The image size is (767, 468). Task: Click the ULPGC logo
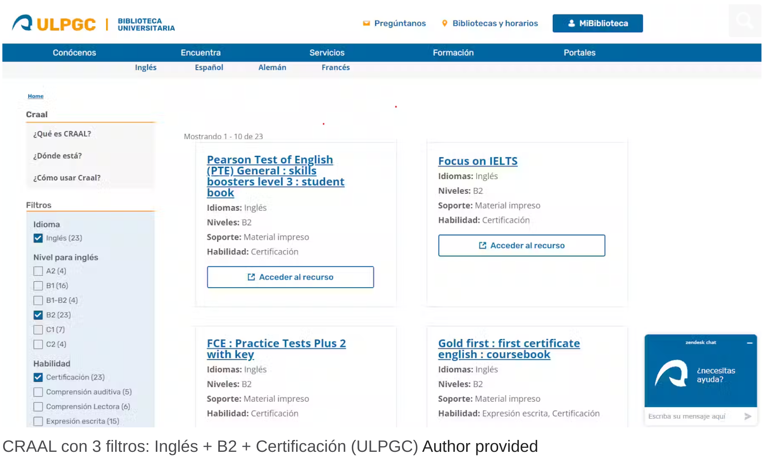54,24
